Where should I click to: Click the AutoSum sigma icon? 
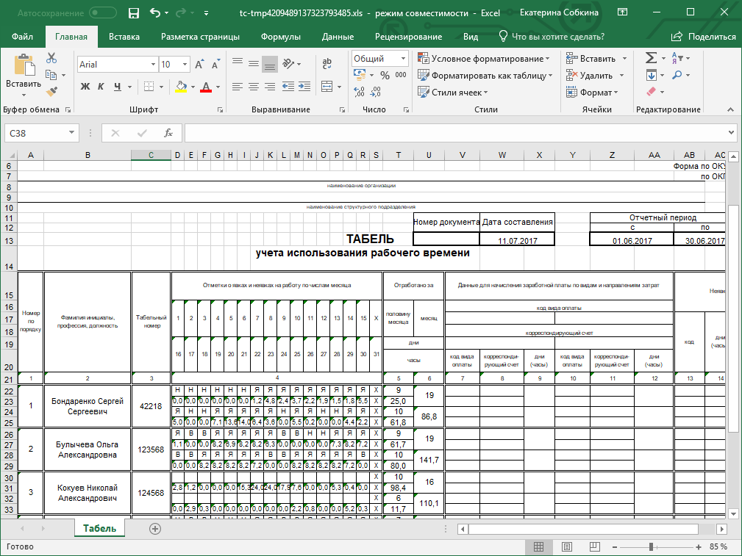click(651, 58)
